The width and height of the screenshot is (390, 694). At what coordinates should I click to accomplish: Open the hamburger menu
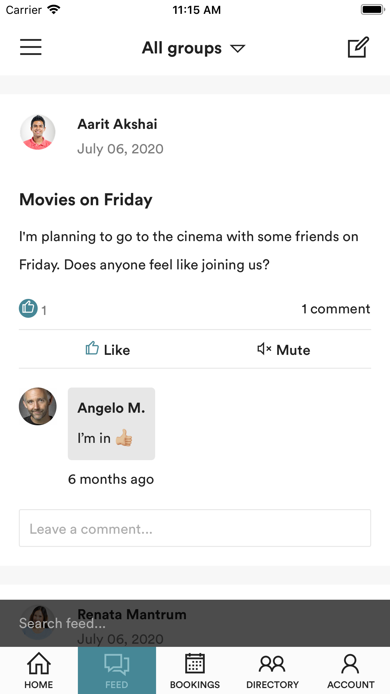pos(31,47)
